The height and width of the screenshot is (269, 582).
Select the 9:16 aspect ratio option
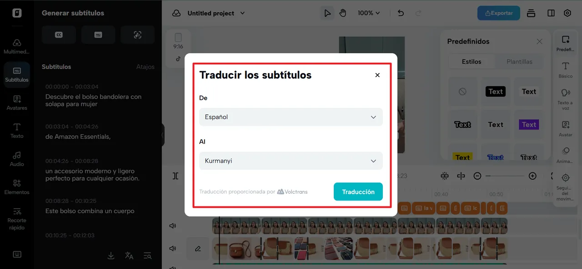coord(178,41)
